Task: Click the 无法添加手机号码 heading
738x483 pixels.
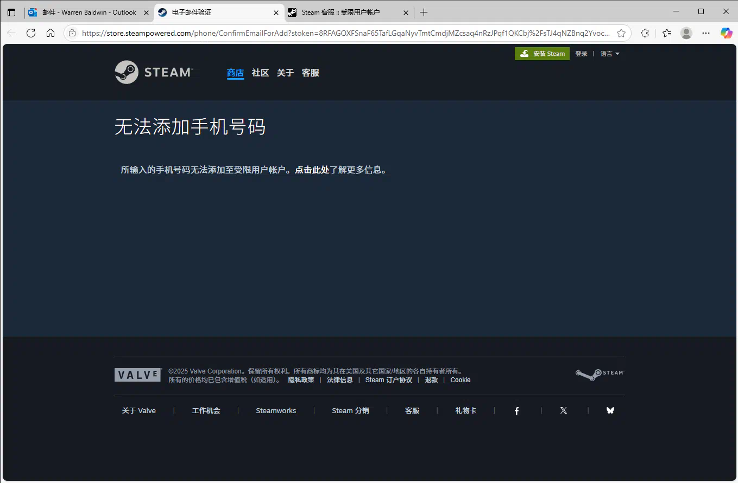Action: tap(190, 127)
